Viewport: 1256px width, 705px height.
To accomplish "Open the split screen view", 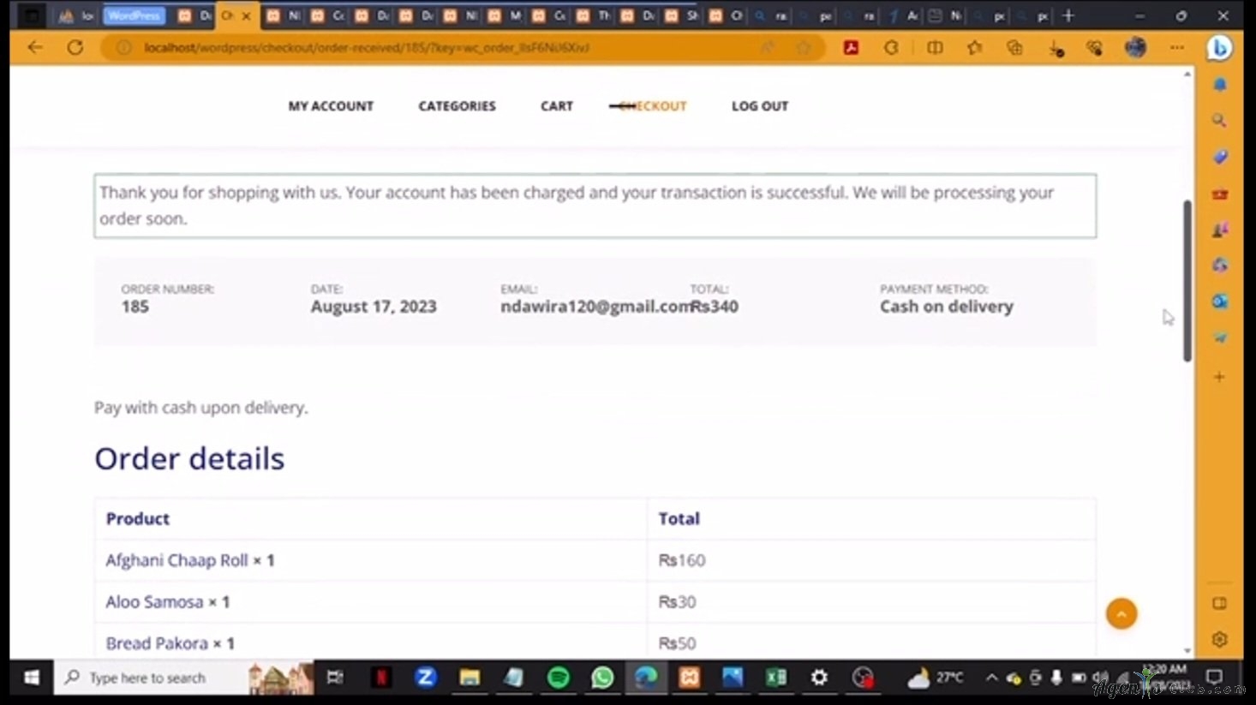I will tap(935, 48).
